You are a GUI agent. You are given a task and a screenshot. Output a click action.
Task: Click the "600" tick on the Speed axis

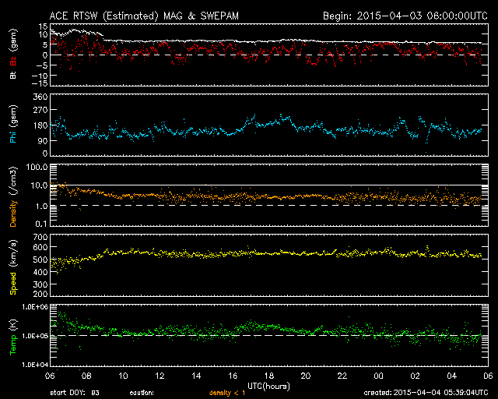40,247
